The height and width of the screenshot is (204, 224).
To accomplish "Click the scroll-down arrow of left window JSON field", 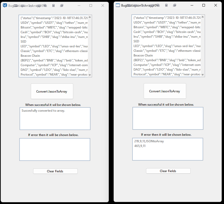I will click(90, 75).
